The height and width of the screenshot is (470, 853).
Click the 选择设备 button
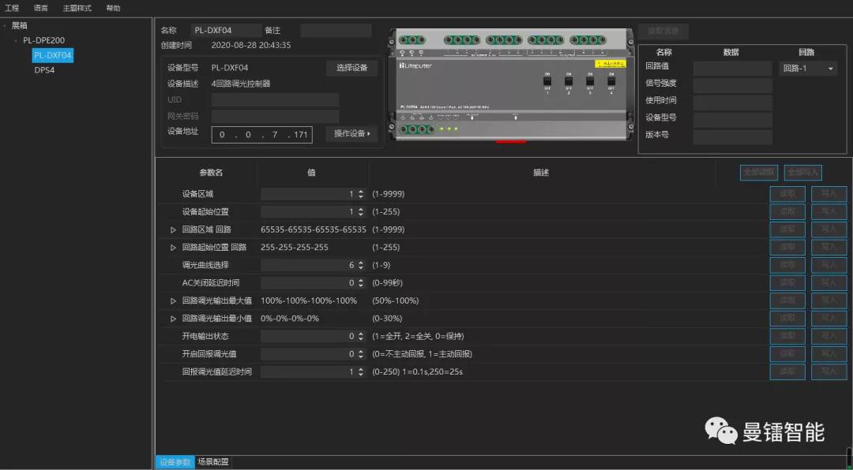point(351,68)
